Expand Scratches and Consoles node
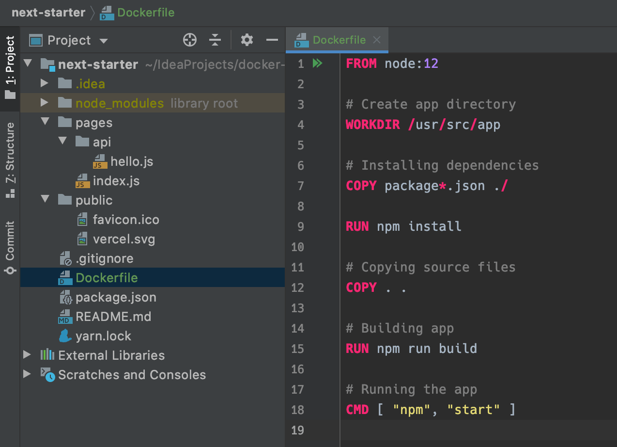Viewport: 617px width, 447px height. pyautogui.click(x=27, y=374)
